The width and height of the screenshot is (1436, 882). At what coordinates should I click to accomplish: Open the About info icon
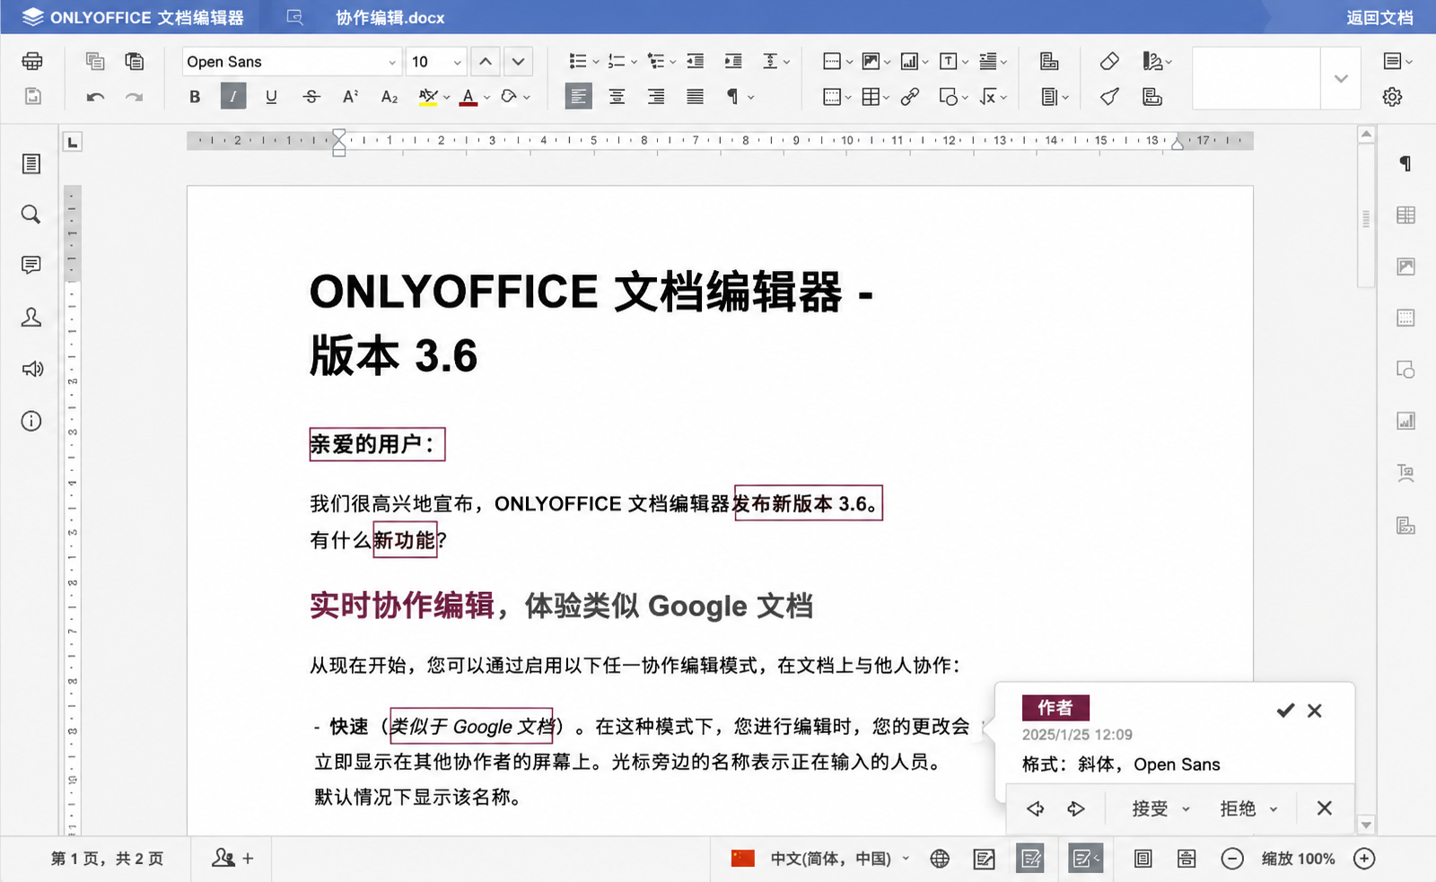tap(31, 421)
